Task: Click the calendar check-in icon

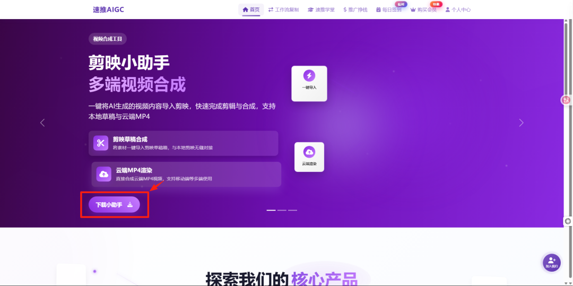Action: pyautogui.click(x=379, y=10)
